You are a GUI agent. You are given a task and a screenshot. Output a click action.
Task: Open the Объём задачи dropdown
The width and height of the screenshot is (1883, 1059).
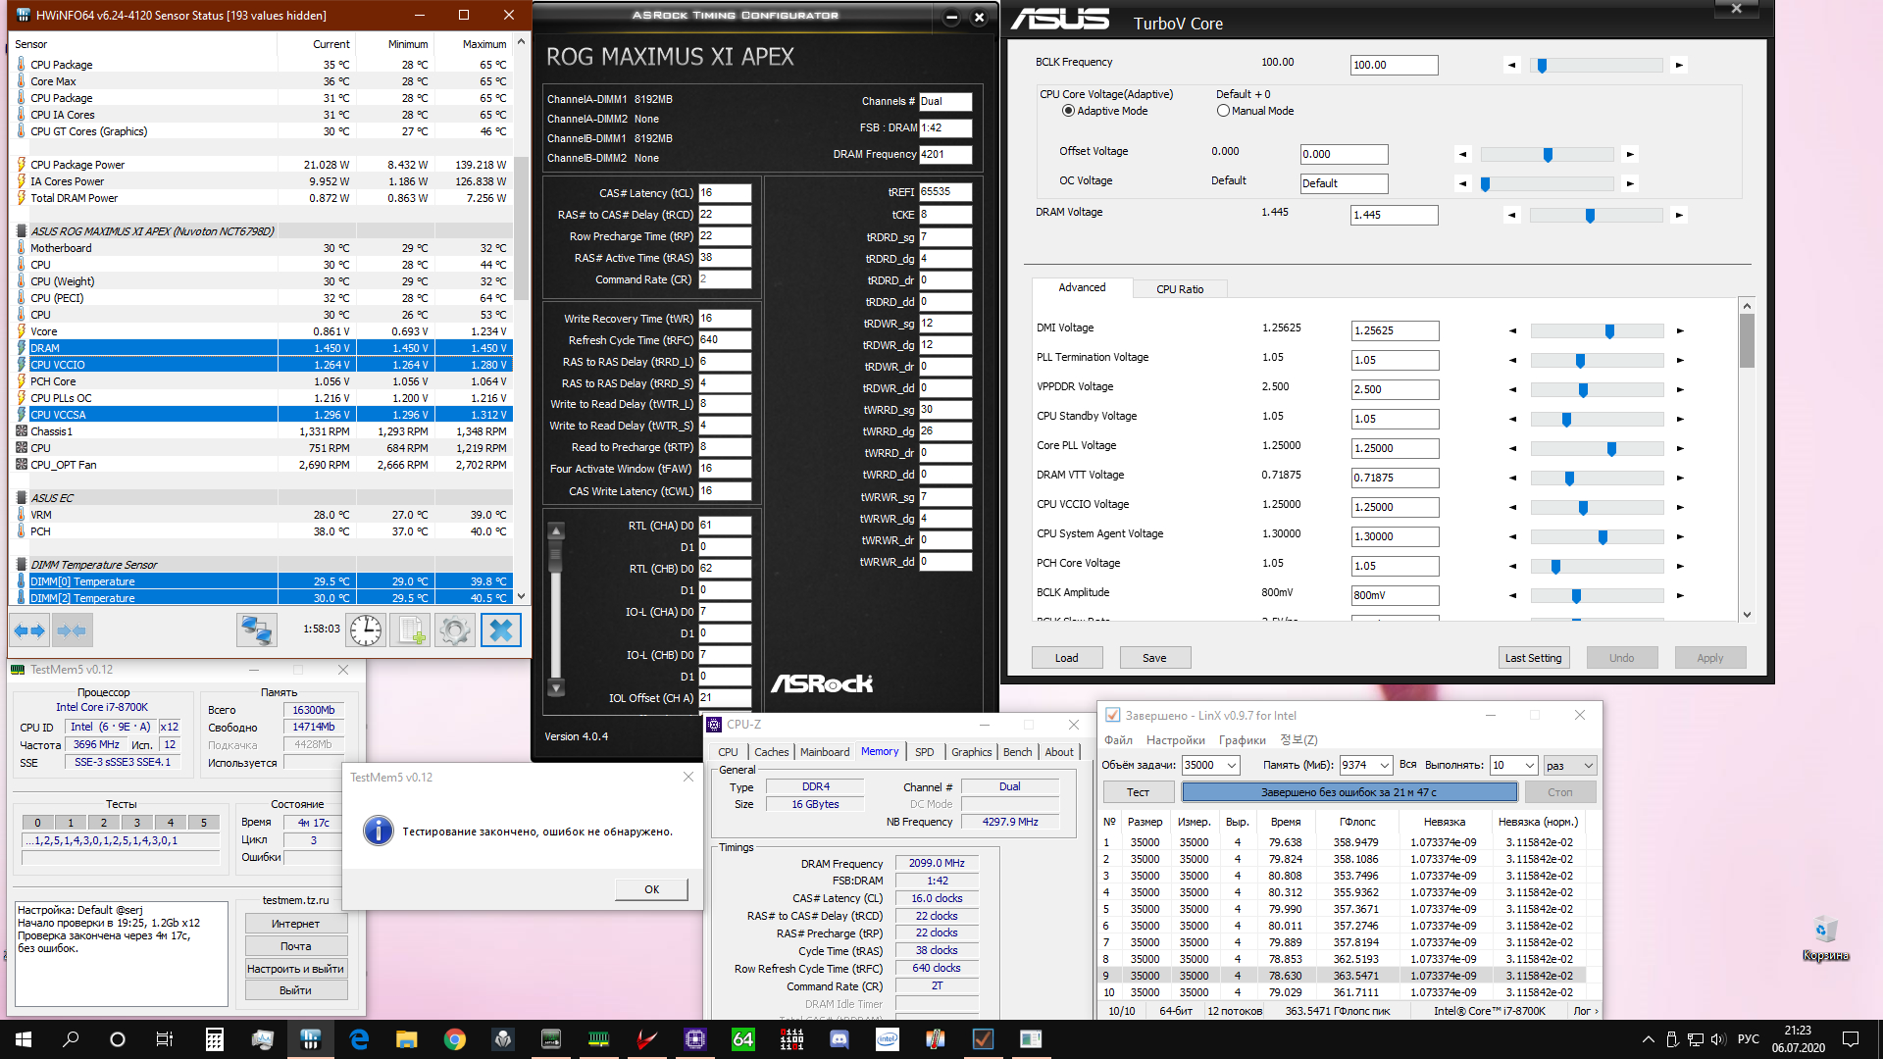click(1232, 765)
